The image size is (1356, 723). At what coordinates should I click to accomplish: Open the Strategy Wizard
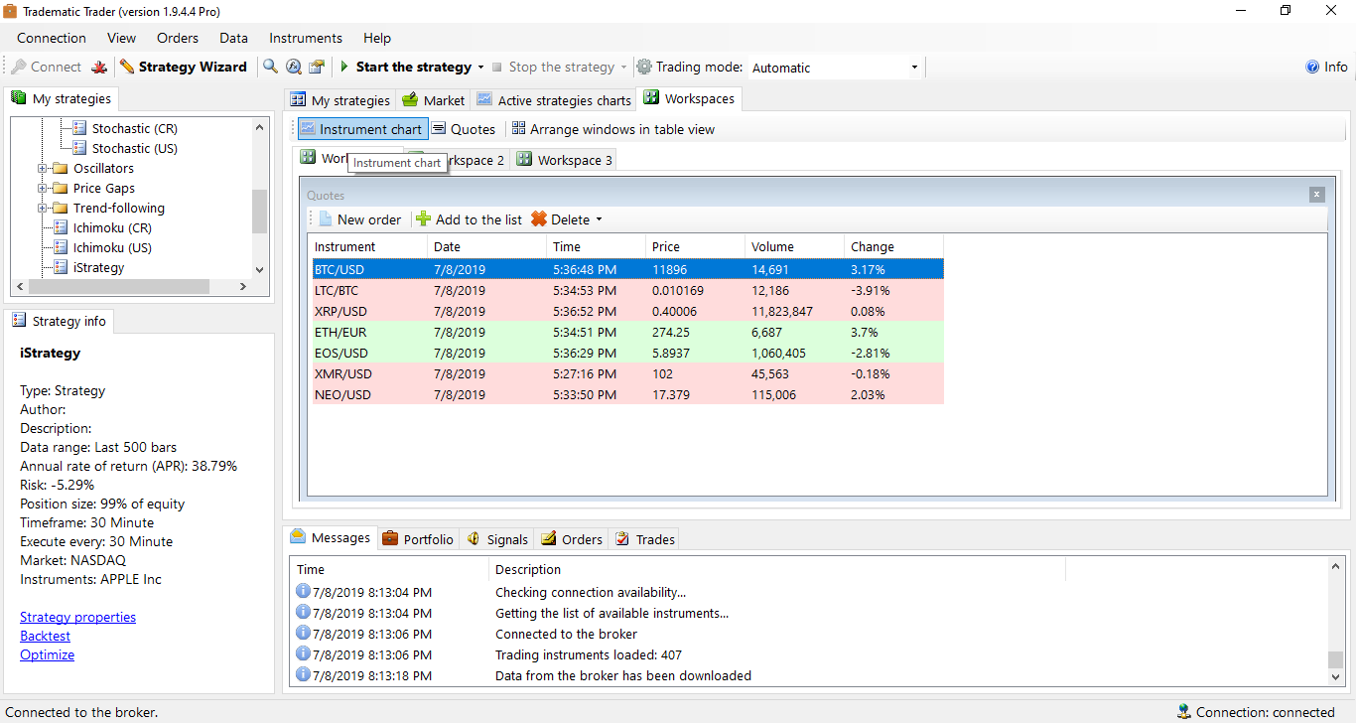(184, 68)
